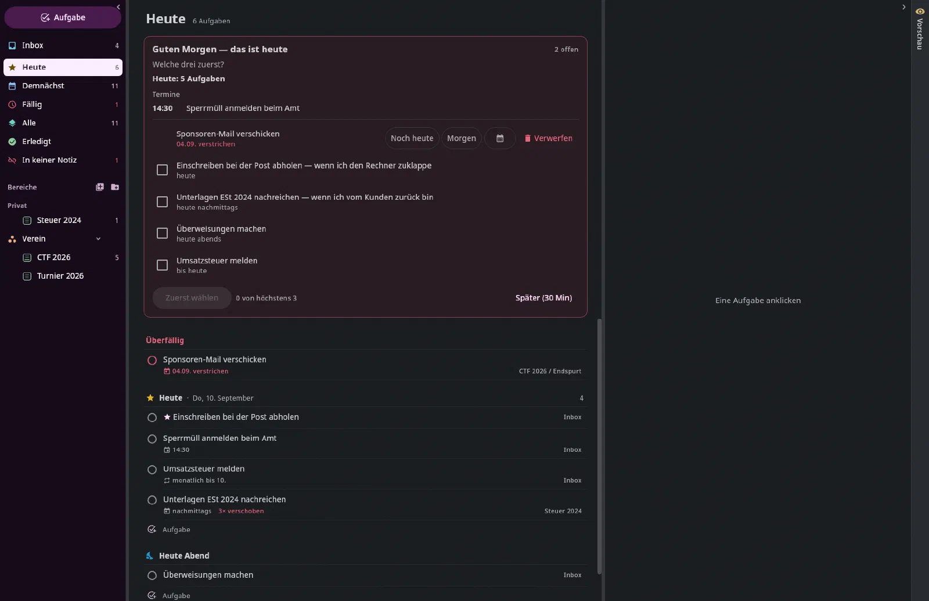Open Erledigt view in sidebar

63,142
